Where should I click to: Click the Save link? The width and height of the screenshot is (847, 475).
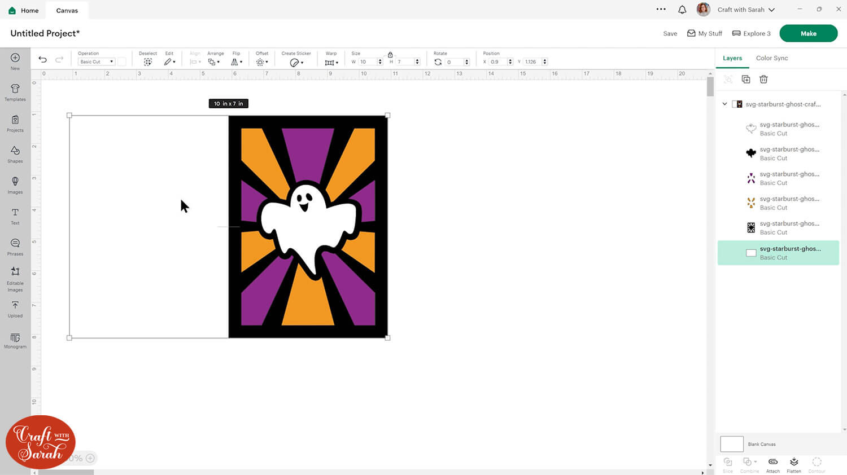[x=670, y=34]
